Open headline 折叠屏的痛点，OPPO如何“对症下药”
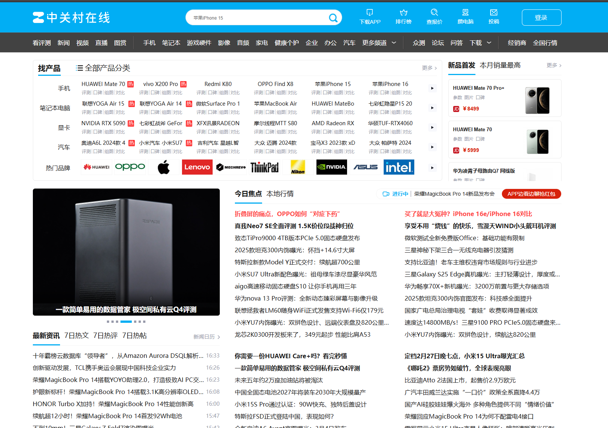Viewport: 608px width, 428px height. point(287,214)
